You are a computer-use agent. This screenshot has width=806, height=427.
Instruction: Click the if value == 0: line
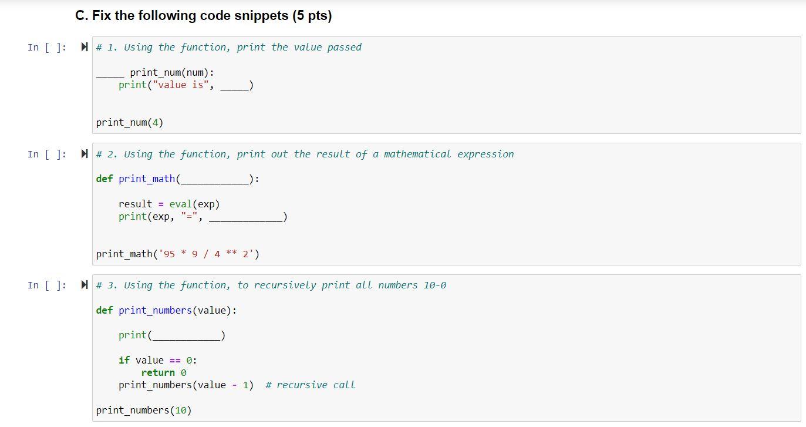click(158, 360)
